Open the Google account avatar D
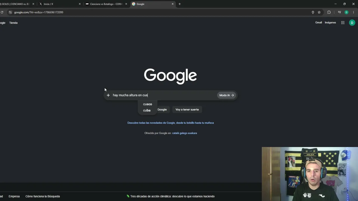The width and height of the screenshot is (358, 201). pos(352,23)
